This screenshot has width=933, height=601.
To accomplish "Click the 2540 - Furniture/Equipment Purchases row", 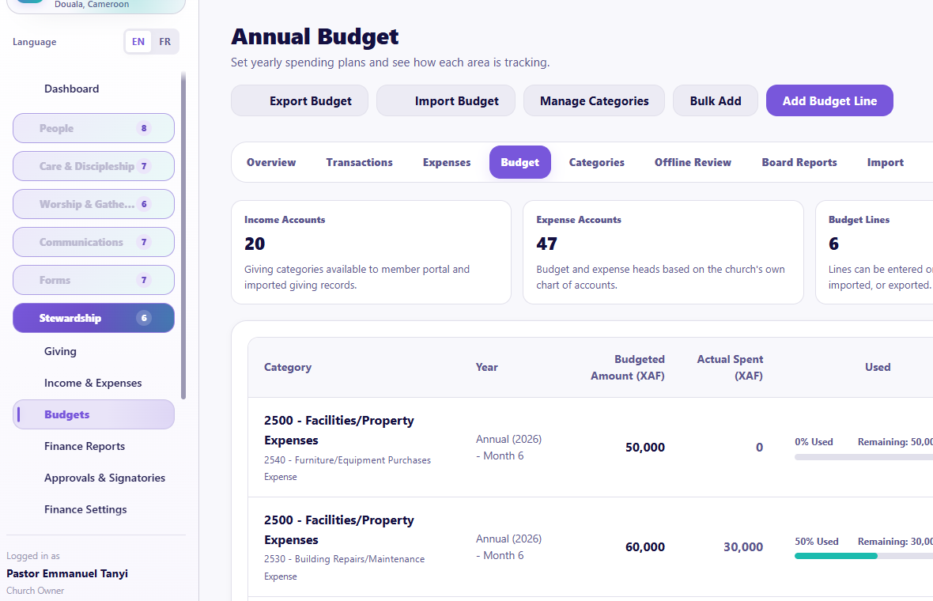I will tap(591, 448).
